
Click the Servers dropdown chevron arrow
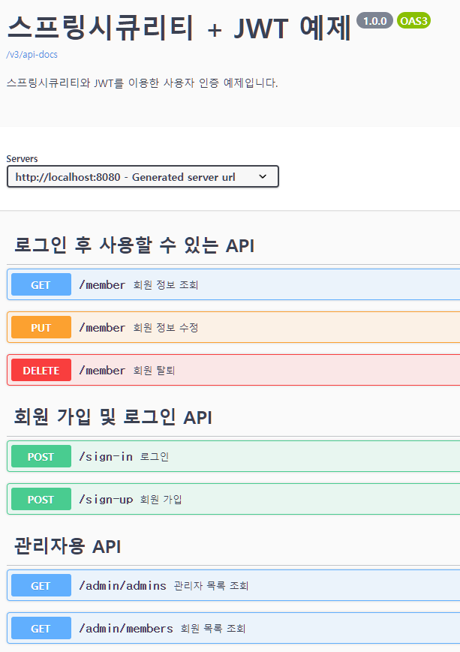[263, 176]
